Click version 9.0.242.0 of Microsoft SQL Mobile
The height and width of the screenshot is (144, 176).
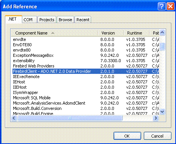click(x=109, y=98)
